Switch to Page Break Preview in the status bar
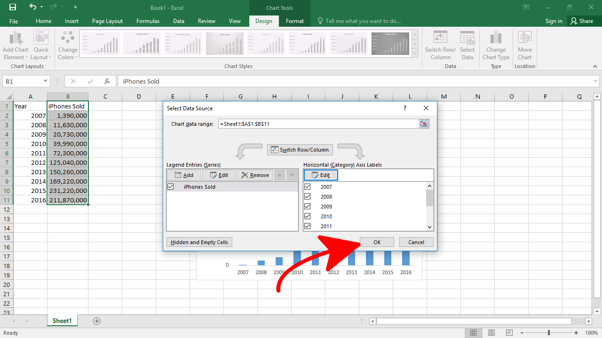 pyautogui.click(x=508, y=333)
